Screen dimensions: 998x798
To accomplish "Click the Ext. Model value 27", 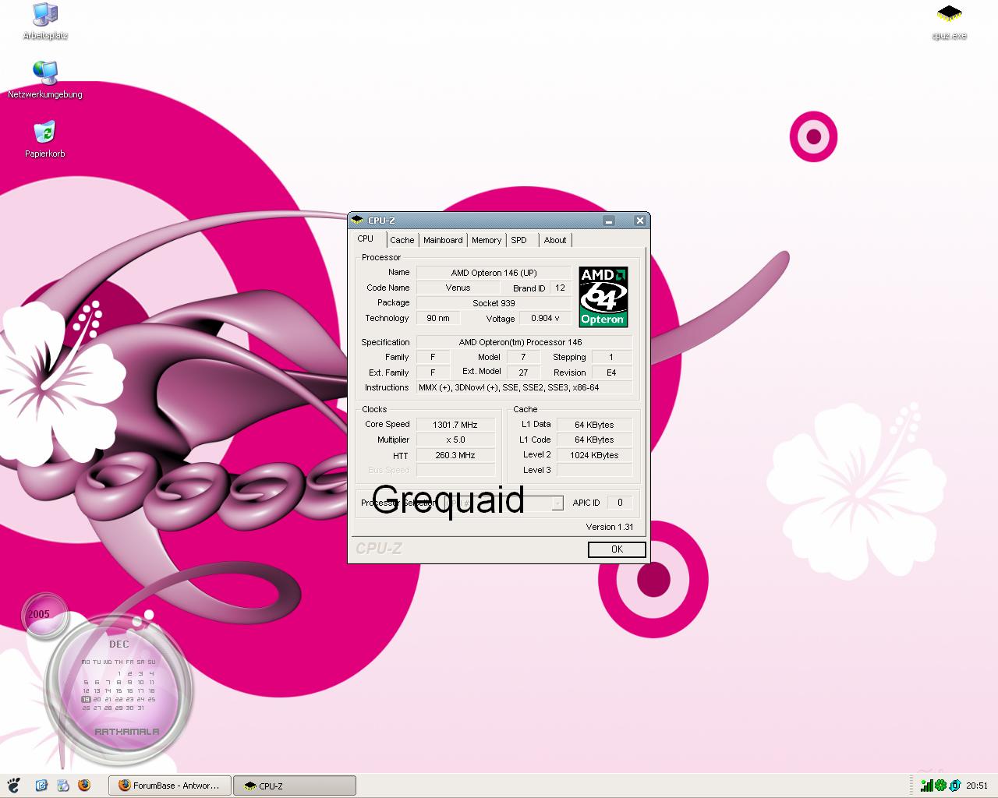I will coord(523,373).
